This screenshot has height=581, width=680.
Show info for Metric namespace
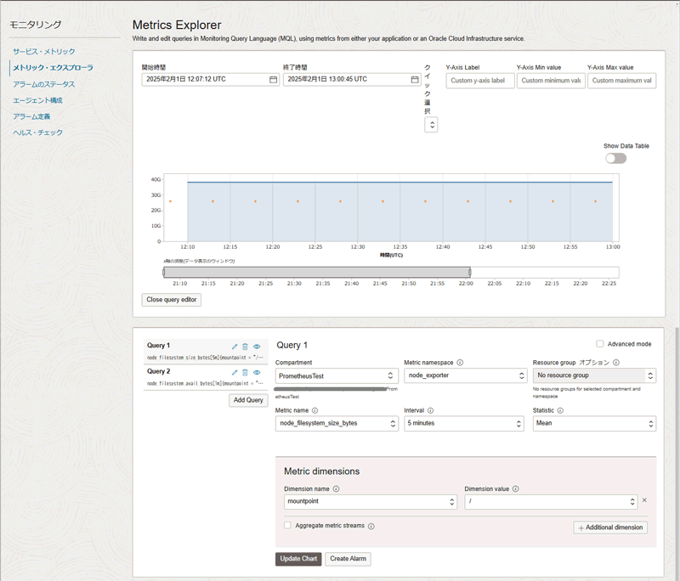click(460, 363)
